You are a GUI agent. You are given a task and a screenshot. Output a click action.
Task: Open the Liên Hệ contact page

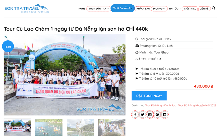(204, 9)
